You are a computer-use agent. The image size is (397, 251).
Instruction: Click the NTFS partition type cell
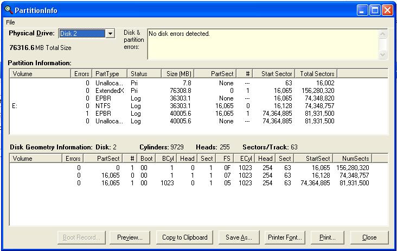103,106
